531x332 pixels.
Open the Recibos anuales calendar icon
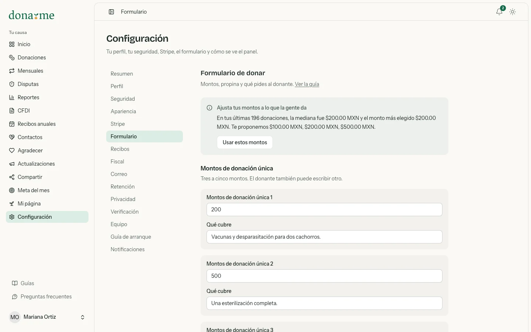click(12, 124)
